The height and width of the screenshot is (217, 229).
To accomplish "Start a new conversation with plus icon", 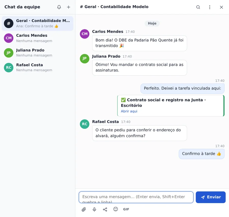I will coord(68,7).
